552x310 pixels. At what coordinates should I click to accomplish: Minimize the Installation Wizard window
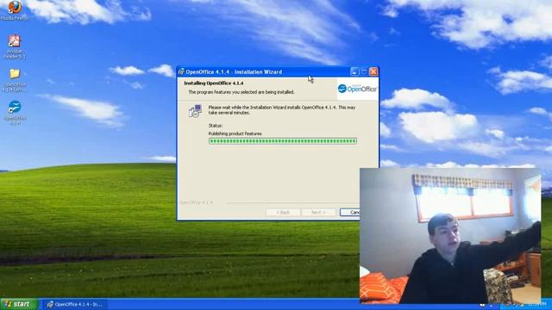[354, 71]
